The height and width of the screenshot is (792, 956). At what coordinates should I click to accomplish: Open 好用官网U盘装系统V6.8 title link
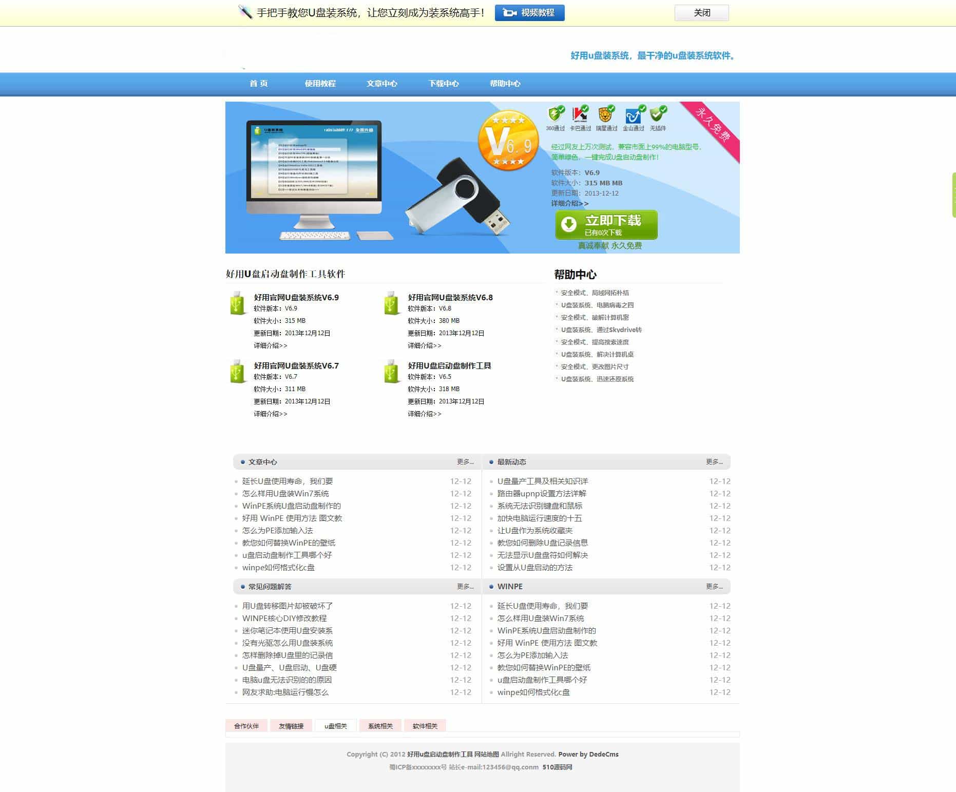click(x=450, y=297)
